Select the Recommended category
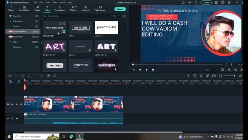Screen dimensions: 248x140 [23, 31]
